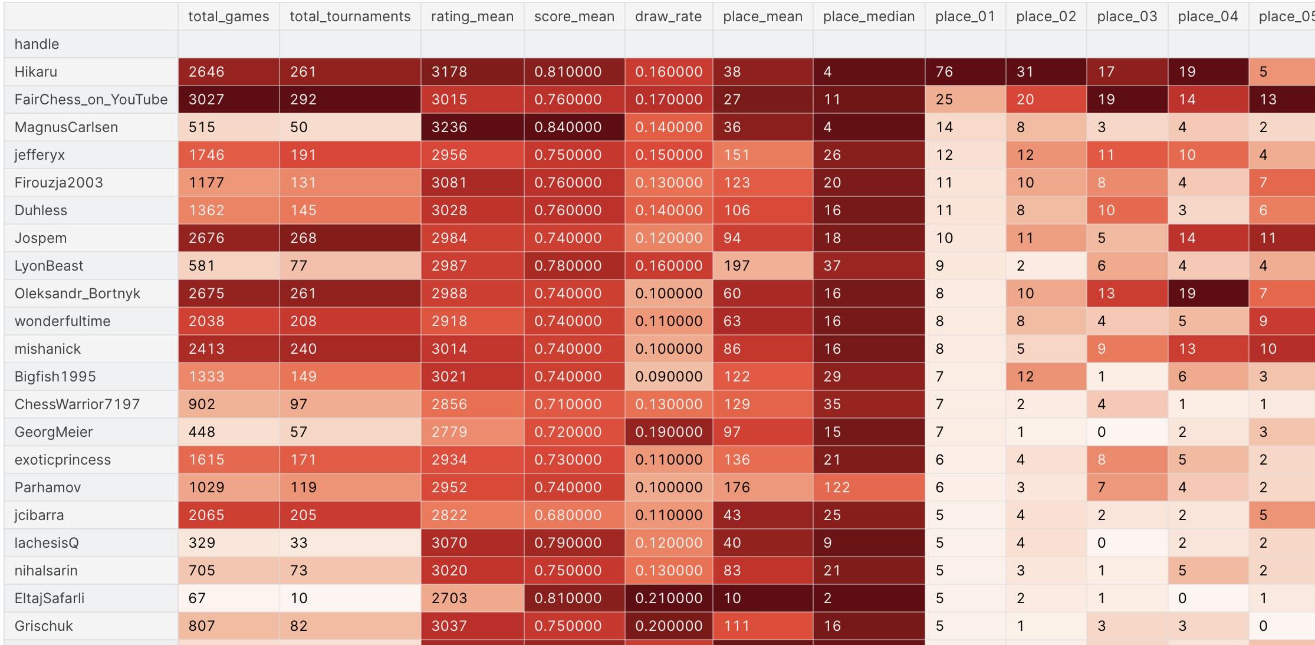Select the place_01 column header
The width and height of the screenshot is (1315, 645).
pos(965,17)
